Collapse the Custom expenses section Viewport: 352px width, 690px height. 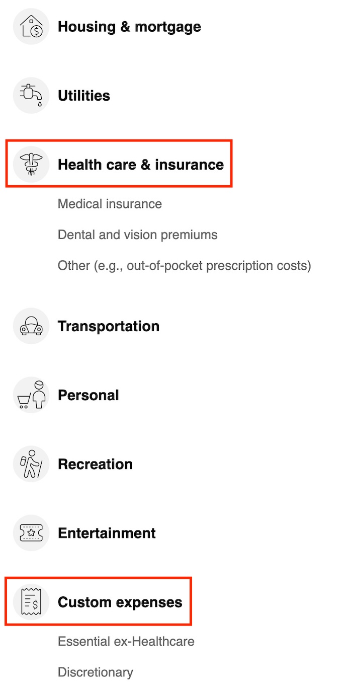(x=120, y=602)
